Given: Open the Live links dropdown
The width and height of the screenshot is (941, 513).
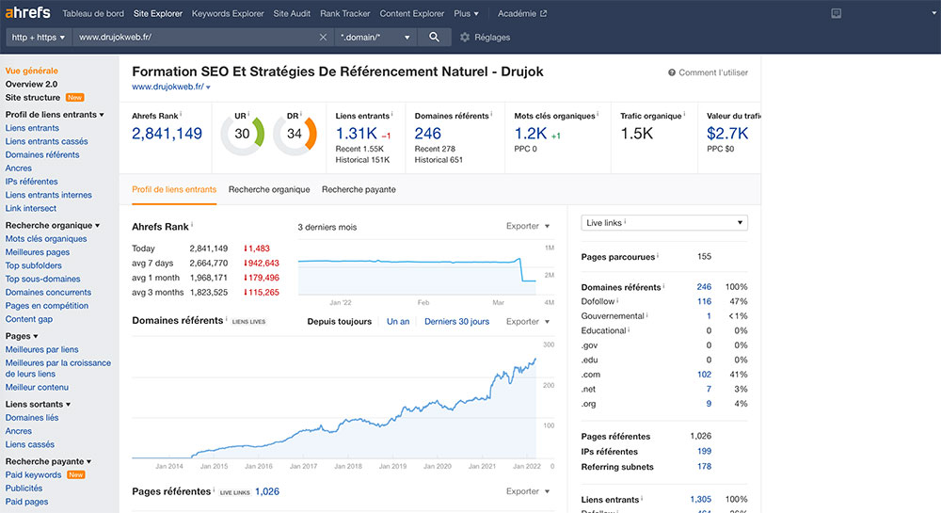Looking at the screenshot, I should coord(664,222).
